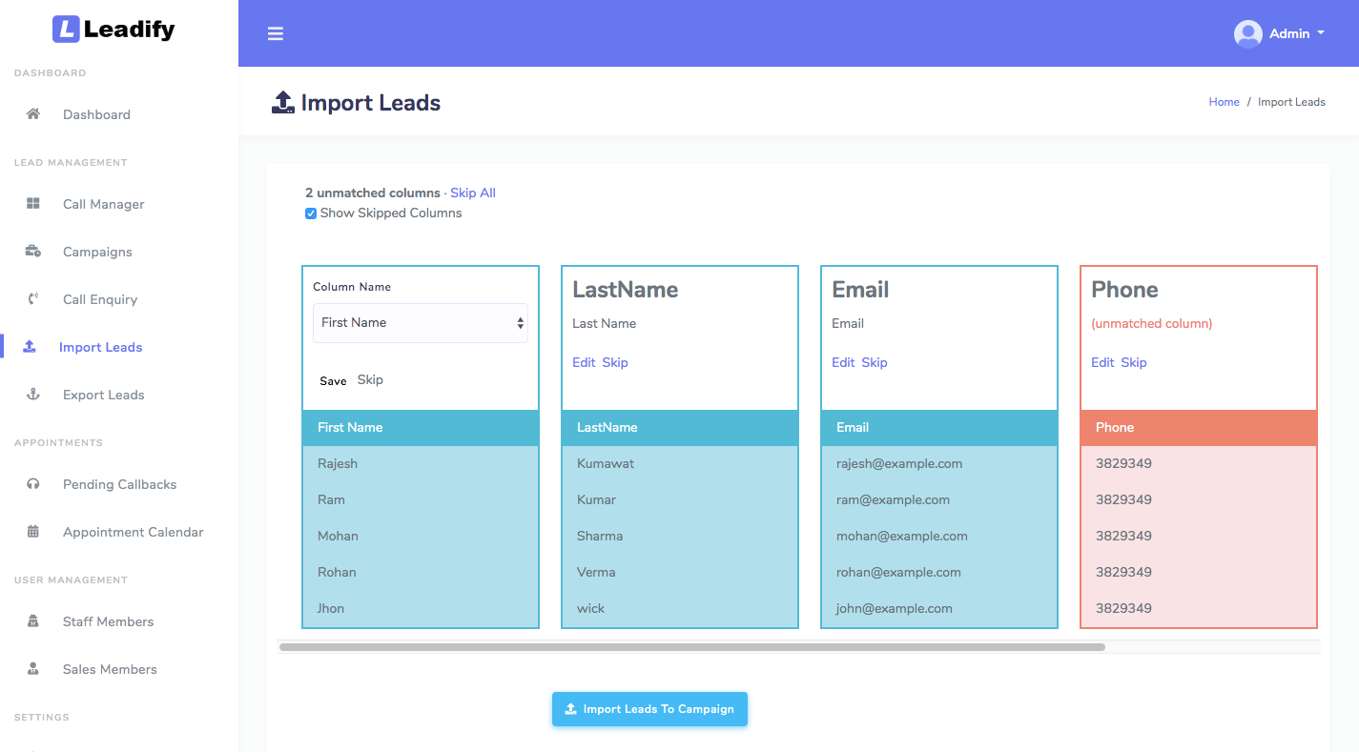The width and height of the screenshot is (1359, 752).
Task: Save the First Name column mapping
Action: point(333,380)
